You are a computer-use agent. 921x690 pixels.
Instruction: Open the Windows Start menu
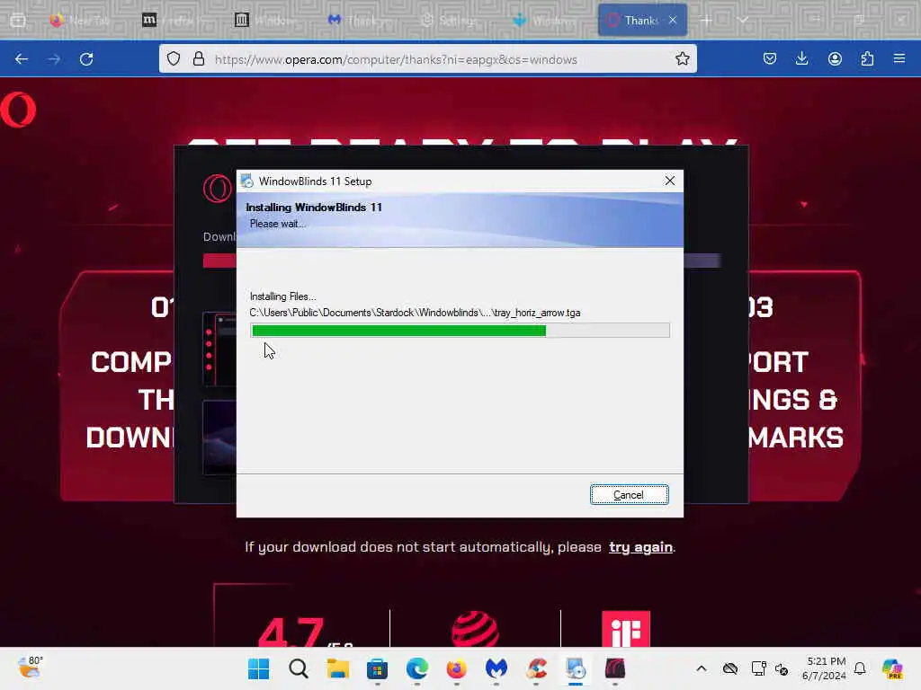(x=258, y=668)
